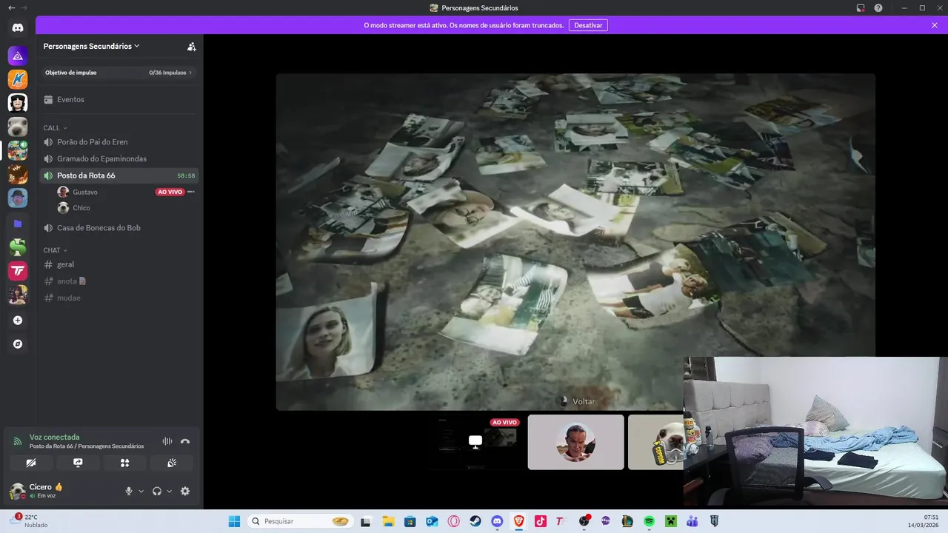
Task: Expand the server folder icon
Action: click(x=18, y=223)
